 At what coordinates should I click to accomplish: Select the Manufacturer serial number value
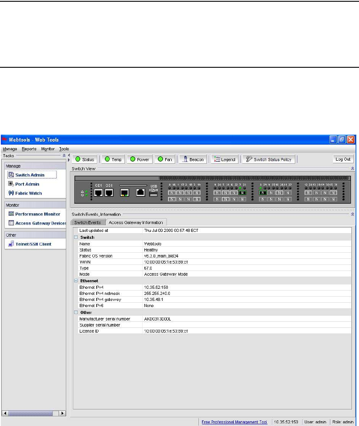coord(157,319)
